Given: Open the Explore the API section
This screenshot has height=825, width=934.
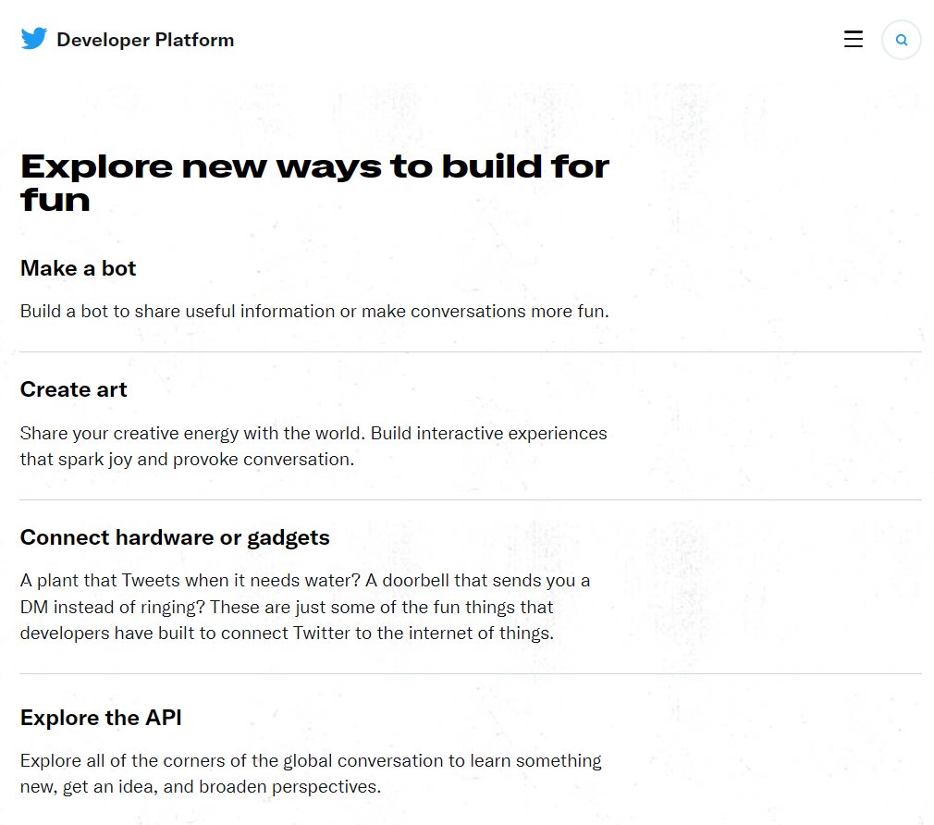Looking at the screenshot, I should [101, 718].
